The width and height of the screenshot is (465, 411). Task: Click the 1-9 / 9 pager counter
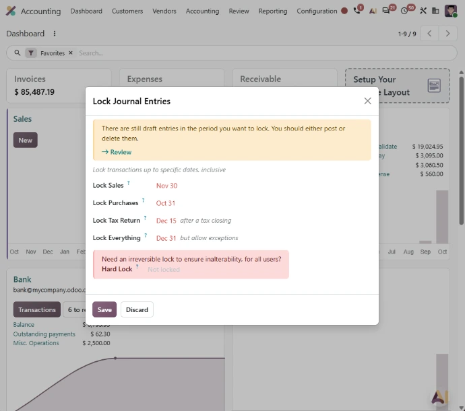(x=407, y=34)
